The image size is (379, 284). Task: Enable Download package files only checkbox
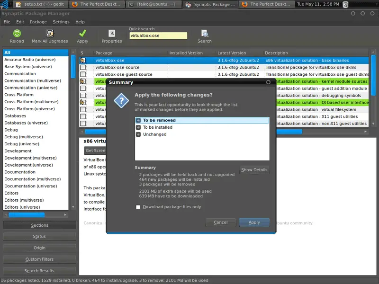[138, 207]
